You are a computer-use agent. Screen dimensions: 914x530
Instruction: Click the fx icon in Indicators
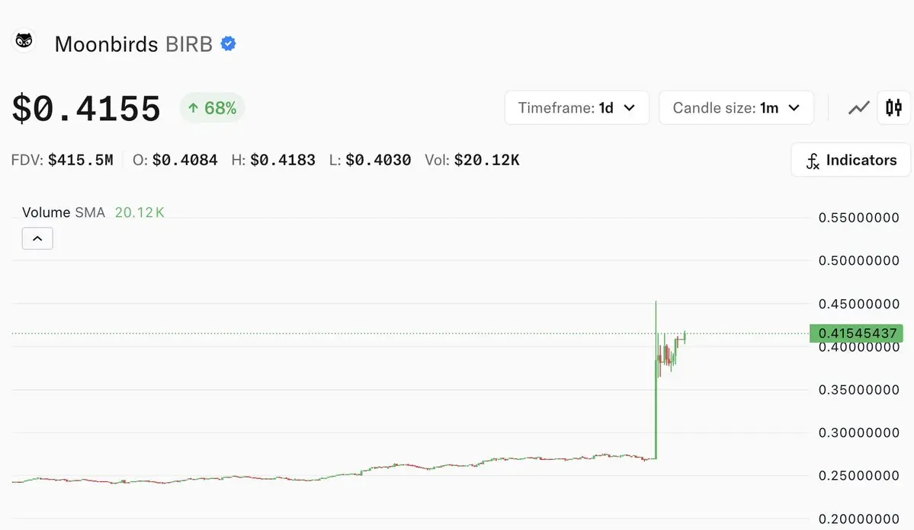click(x=813, y=161)
